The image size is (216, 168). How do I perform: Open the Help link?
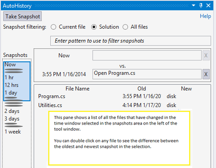click(205, 16)
